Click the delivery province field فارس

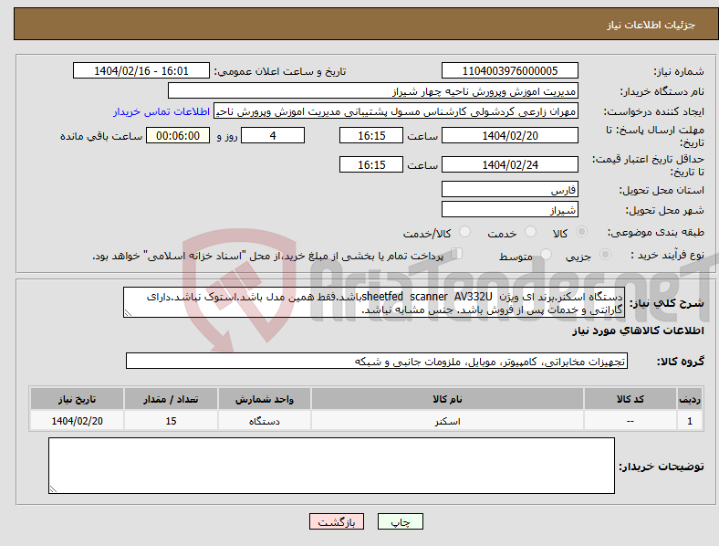[510, 189]
